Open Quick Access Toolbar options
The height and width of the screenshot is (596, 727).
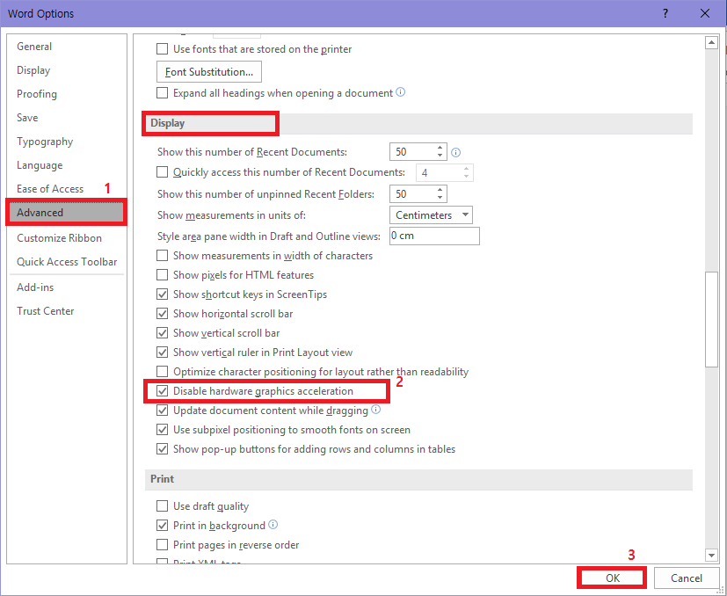click(67, 262)
